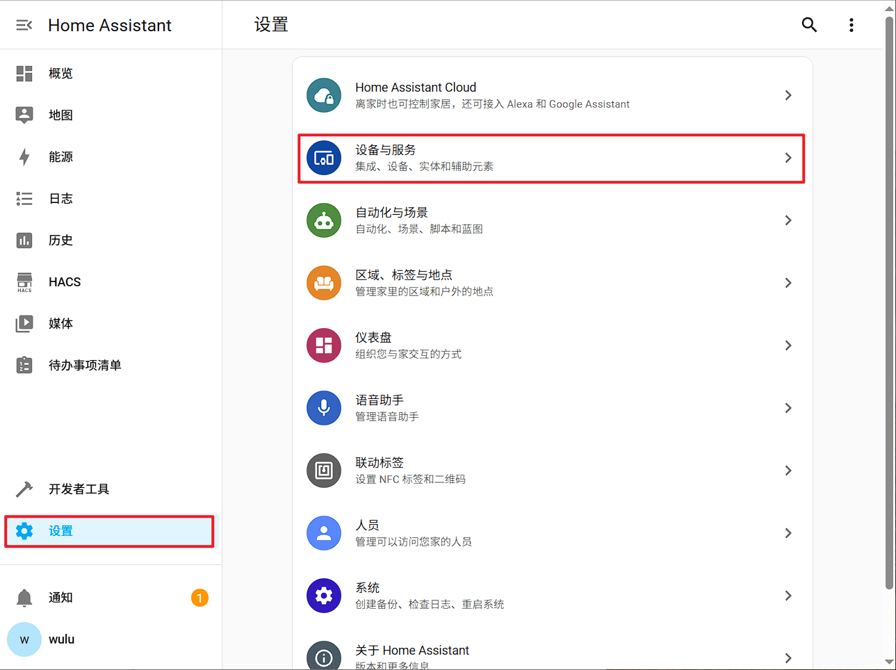Click the 自动化与场景 robot icon

point(324,220)
